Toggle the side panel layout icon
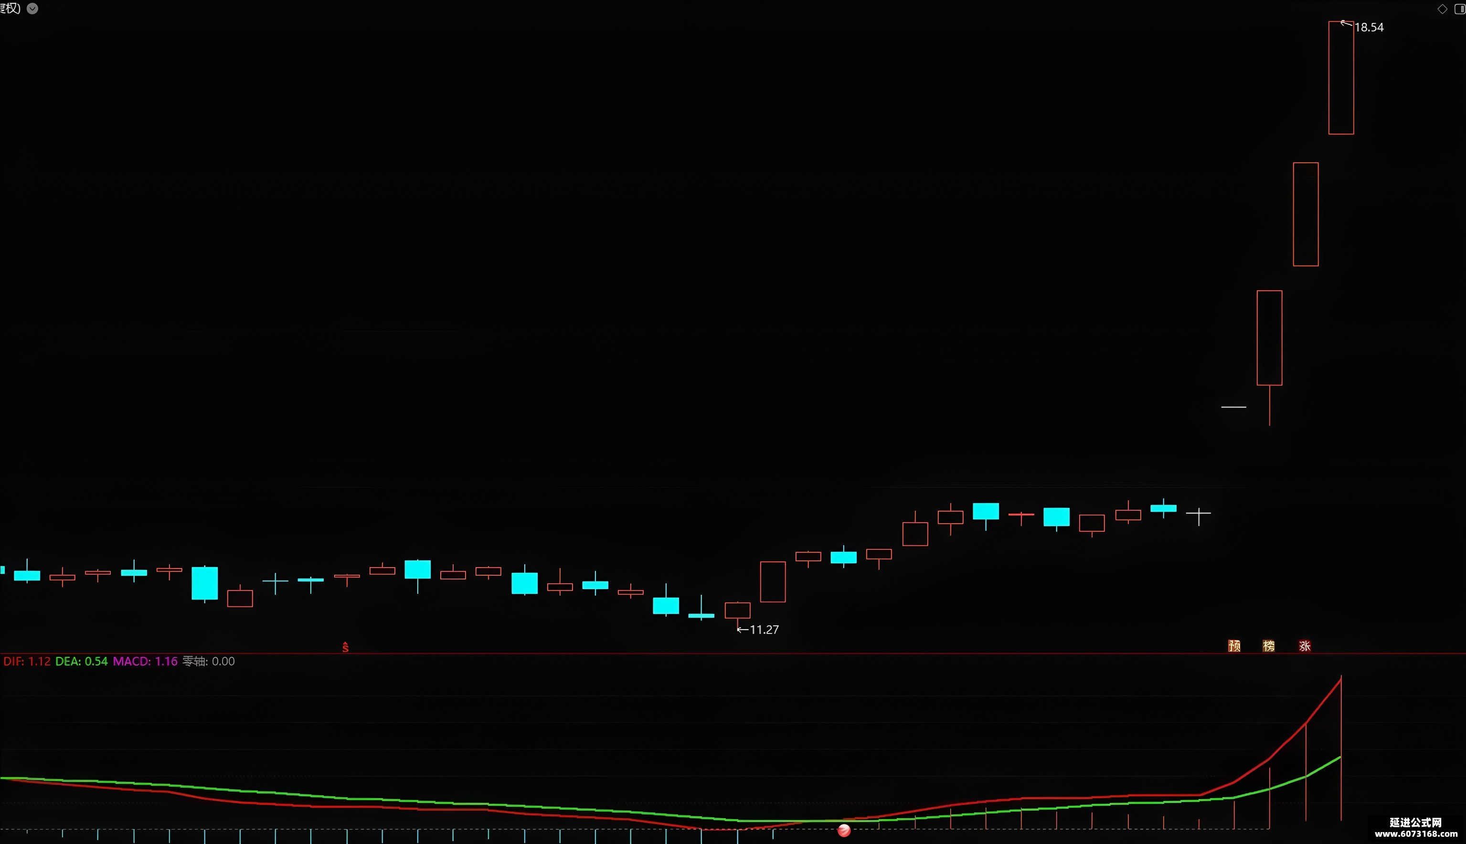This screenshot has height=844, width=1466. click(1460, 9)
